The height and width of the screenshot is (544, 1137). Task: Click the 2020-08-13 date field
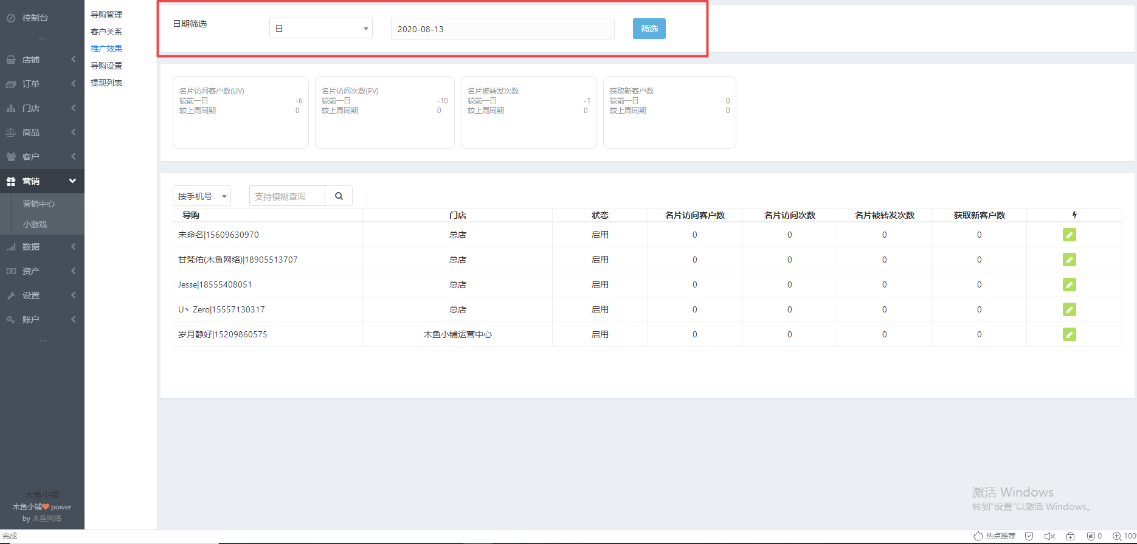pyautogui.click(x=503, y=29)
